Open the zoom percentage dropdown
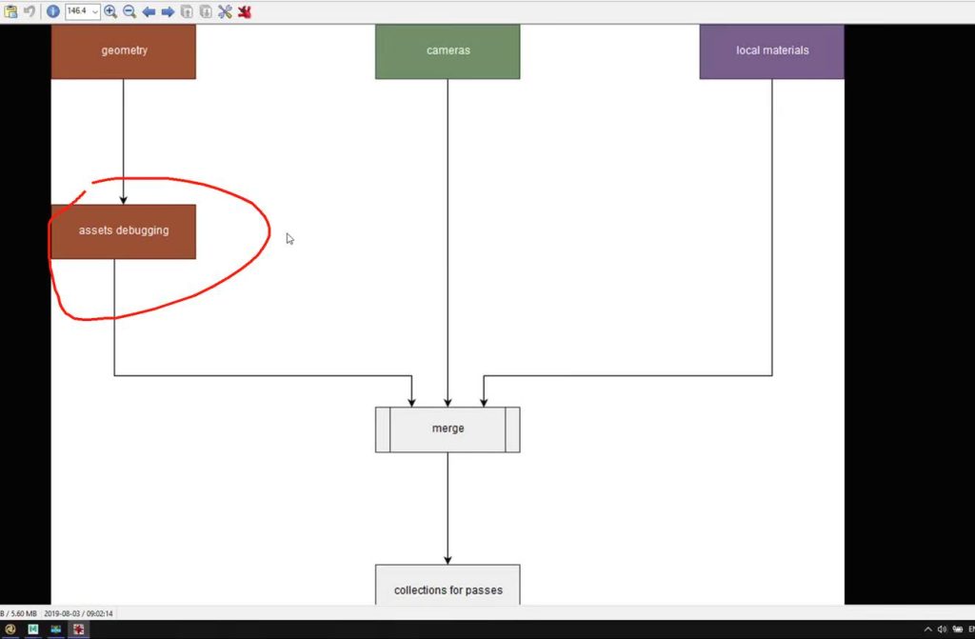This screenshot has width=975, height=639. (x=94, y=11)
